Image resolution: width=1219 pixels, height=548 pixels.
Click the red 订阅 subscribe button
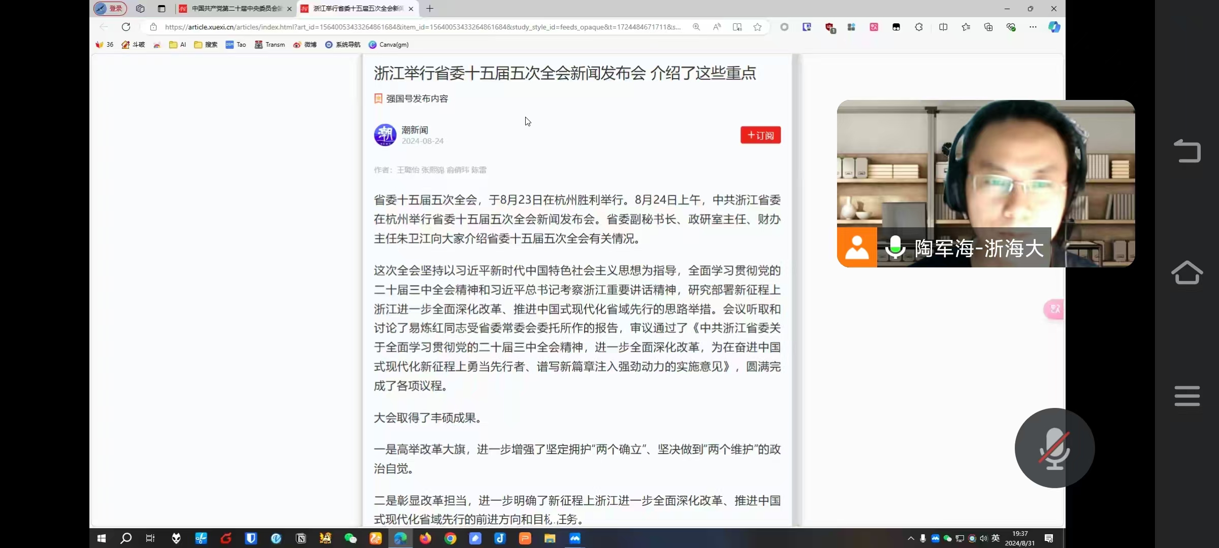[x=760, y=135]
